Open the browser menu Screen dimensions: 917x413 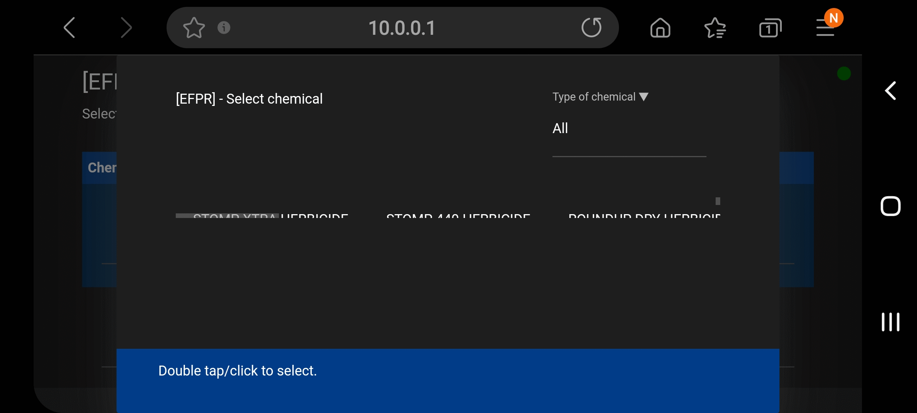coord(825,28)
